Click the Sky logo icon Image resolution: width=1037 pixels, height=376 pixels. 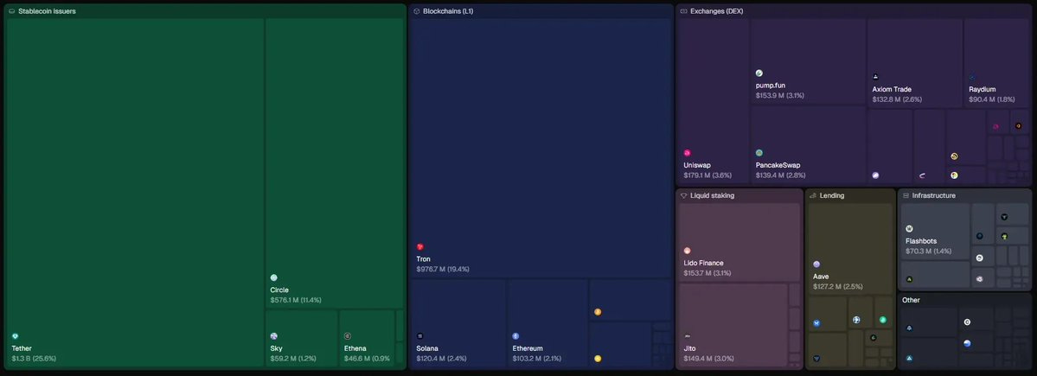pos(274,336)
